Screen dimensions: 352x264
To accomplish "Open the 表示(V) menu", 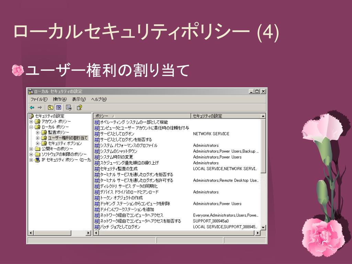I will 79,99.
